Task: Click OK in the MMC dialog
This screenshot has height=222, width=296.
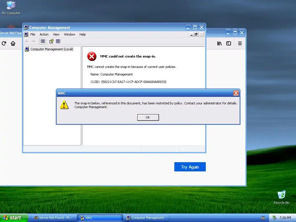Action: click(x=148, y=117)
